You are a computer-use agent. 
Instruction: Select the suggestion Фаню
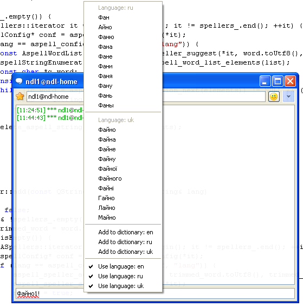tap(123, 37)
